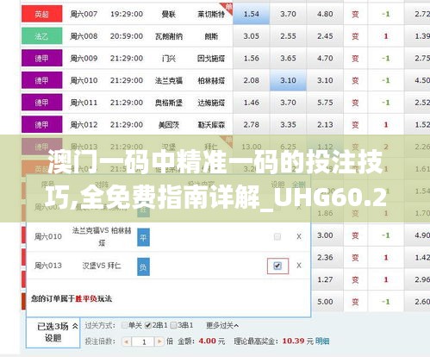Deselect highlighted draw odds 3.10 for 周六010

click(288, 80)
